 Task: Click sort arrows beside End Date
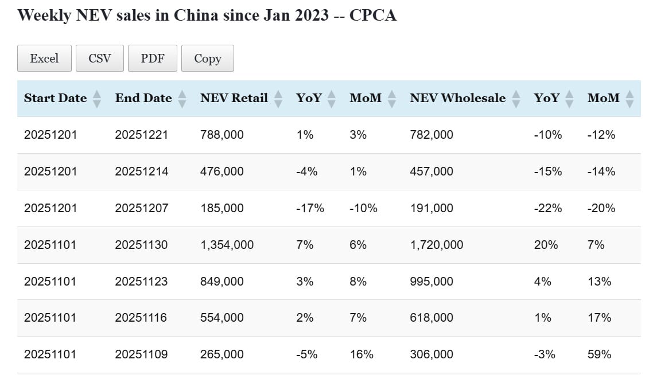coord(182,99)
